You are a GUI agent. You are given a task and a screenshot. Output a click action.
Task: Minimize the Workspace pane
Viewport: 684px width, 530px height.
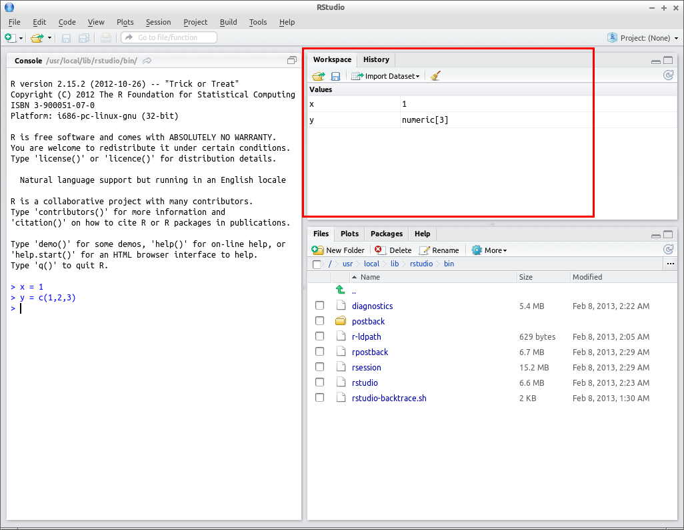655,61
